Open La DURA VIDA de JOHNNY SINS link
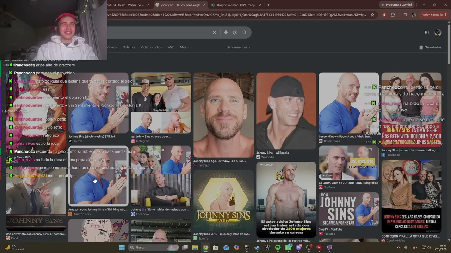The width and height of the screenshot is (451, 253). 348,183
